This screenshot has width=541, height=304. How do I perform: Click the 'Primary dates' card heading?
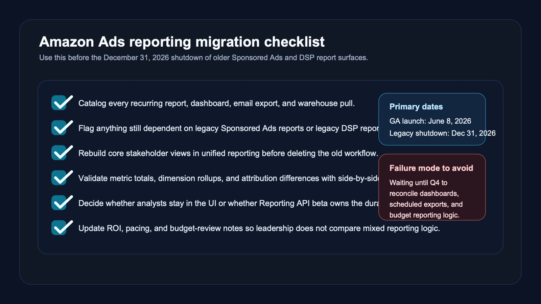(x=416, y=107)
